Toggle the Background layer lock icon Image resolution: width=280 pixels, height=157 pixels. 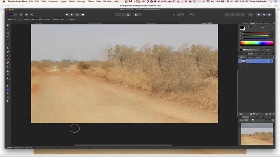click(269, 61)
